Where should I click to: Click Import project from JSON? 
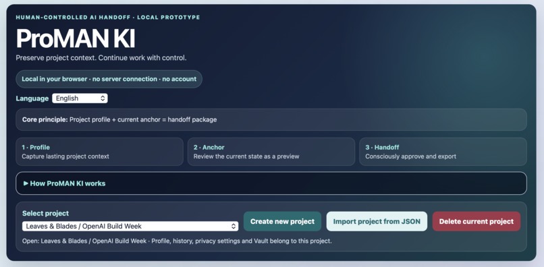pos(377,221)
